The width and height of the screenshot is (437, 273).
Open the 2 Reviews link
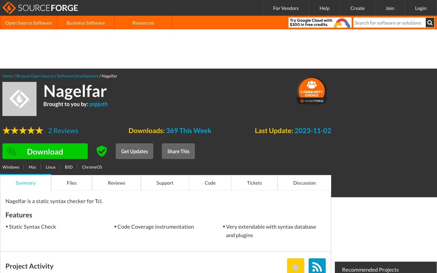[63, 131]
